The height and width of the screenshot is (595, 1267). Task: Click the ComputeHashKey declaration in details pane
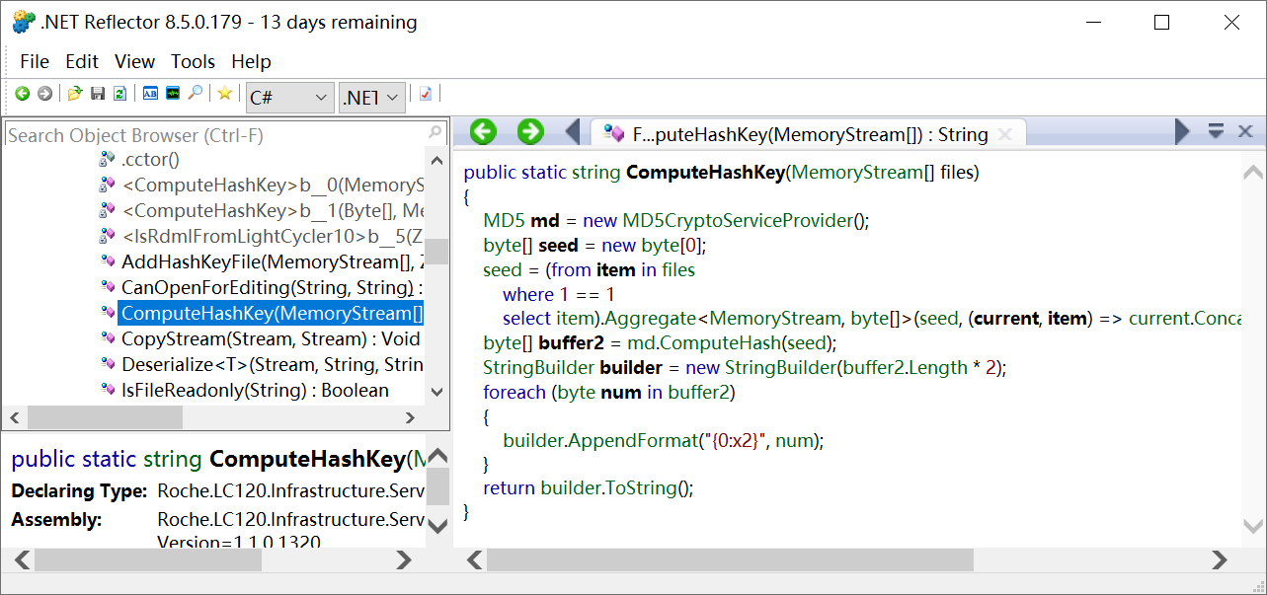tap(308, 459)
